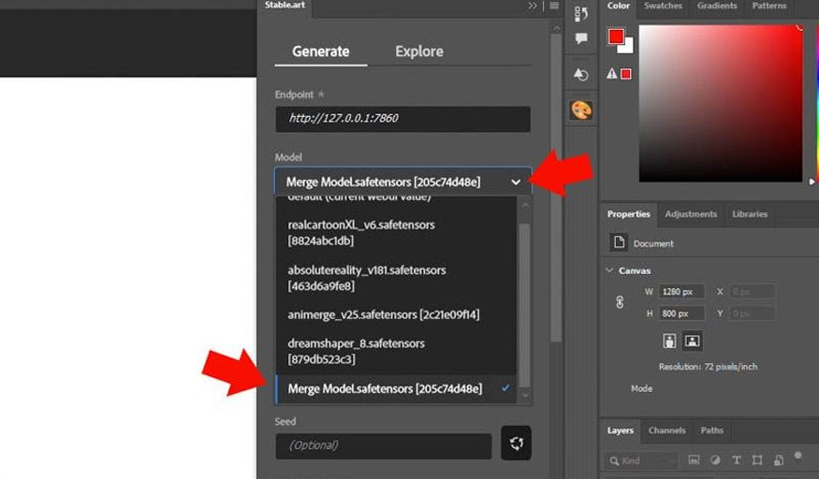Switch to the Channels tab

666,430
